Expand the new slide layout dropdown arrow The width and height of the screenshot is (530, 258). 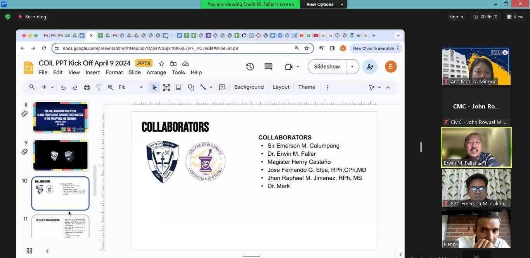coord(52,88)
